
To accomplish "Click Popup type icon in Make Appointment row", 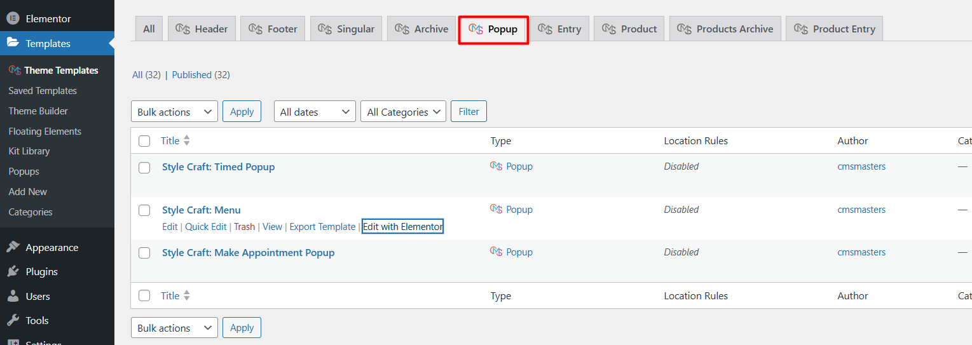I will pos(496,252).
